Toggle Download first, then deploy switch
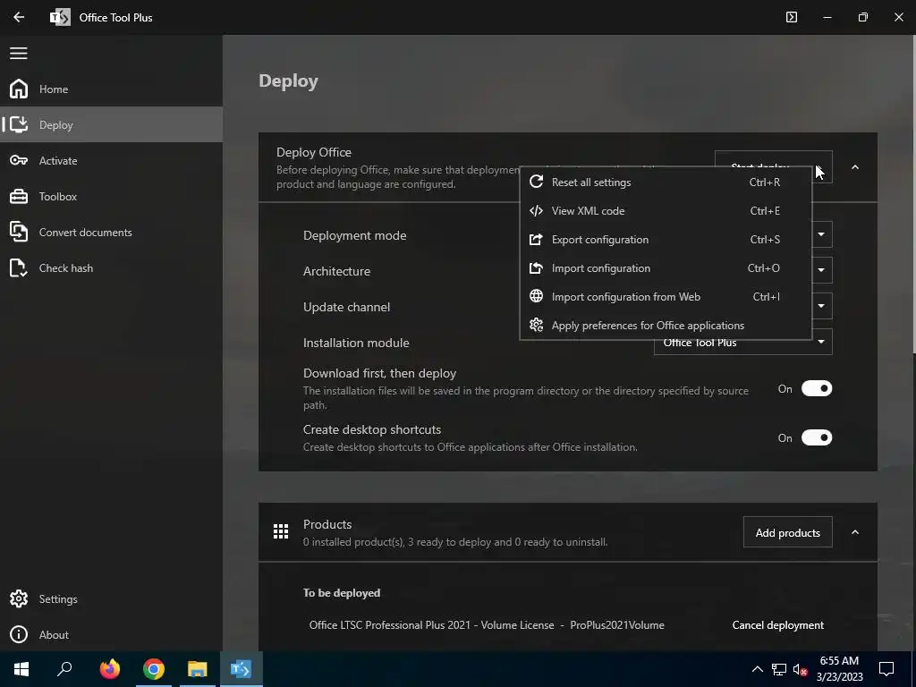Screen dimensions: 916x687 pos(816,388)
